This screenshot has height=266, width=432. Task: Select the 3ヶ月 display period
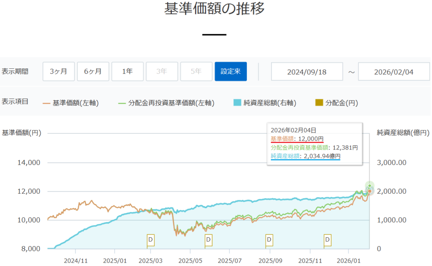click(x=59, y=71)
